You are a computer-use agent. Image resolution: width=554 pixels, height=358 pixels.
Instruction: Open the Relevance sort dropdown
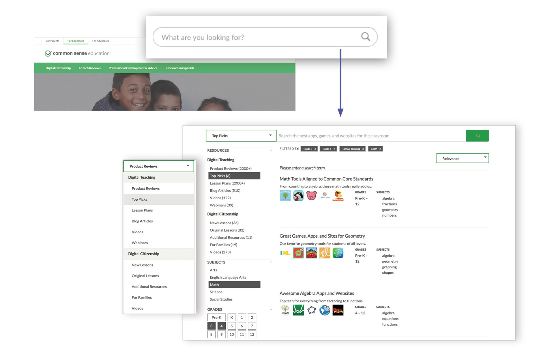click(462, 159)
